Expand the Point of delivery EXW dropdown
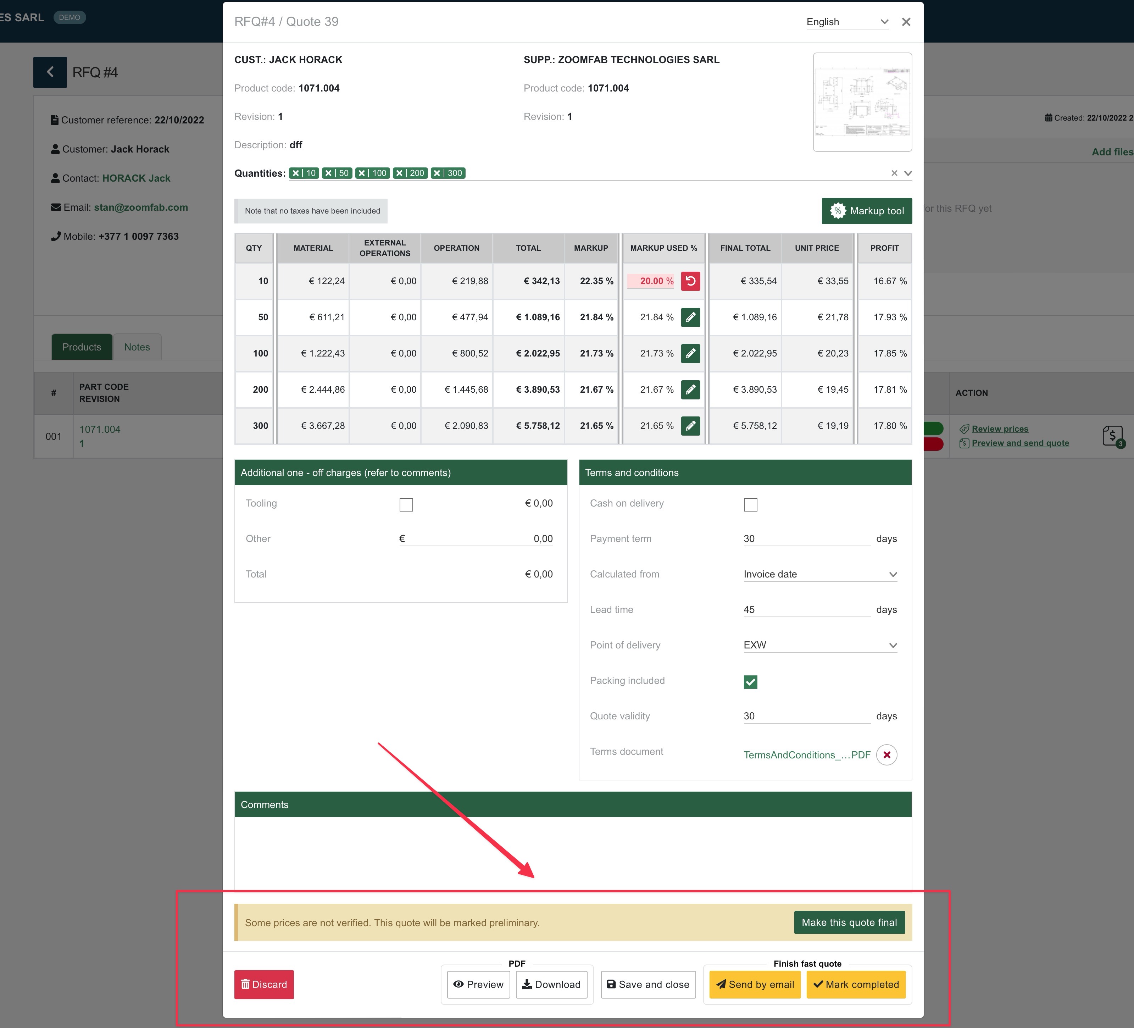The height and width of the screenshot is (1028, 1134). [819, 645]
